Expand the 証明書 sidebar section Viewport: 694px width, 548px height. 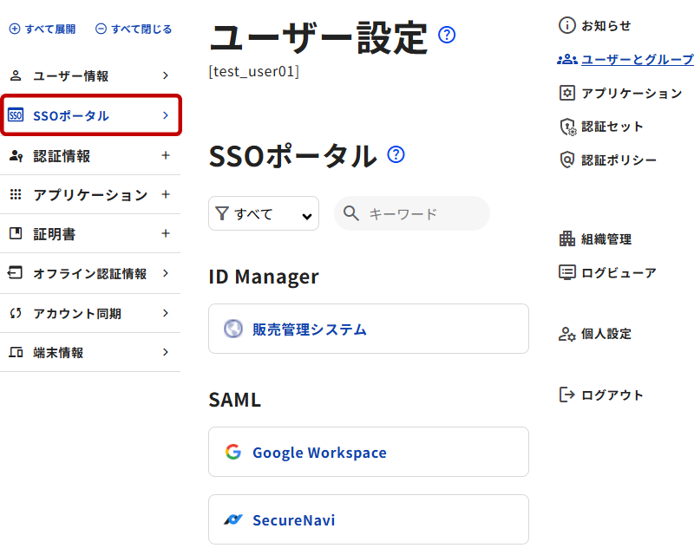pyautogui.click(x=166, y=233)
